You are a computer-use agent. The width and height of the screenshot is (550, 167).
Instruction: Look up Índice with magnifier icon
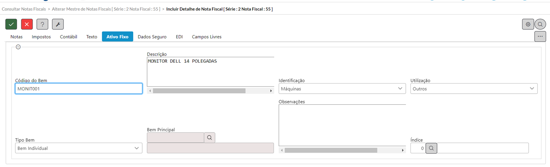pos(431,148)
